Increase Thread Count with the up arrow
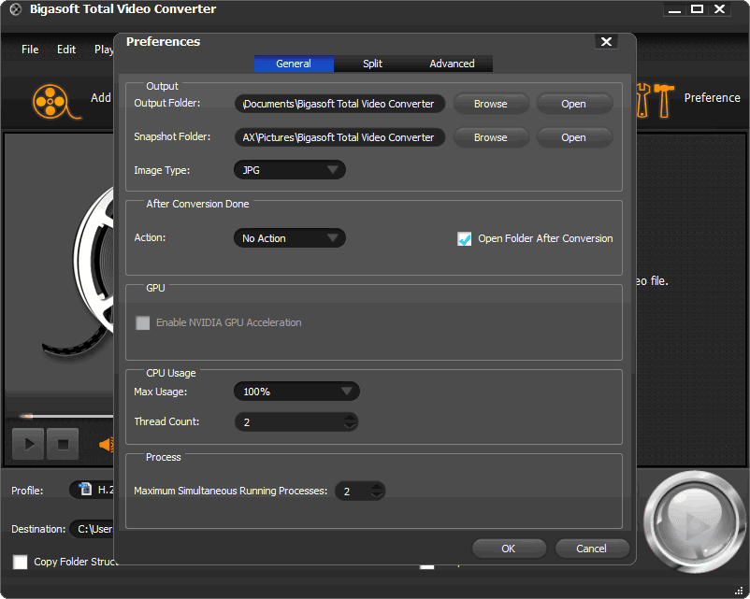The width and height of the screenshot is (750, 599). point(350,418)
